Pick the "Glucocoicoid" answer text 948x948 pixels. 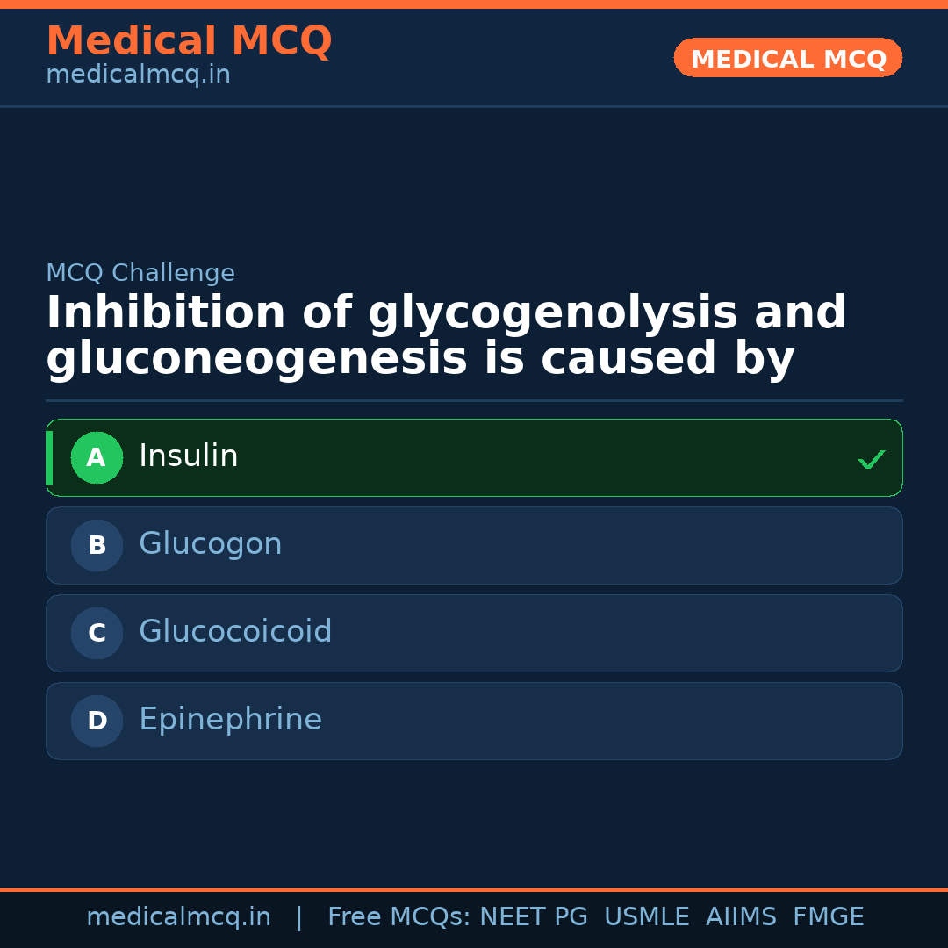(x=235, y=632)
